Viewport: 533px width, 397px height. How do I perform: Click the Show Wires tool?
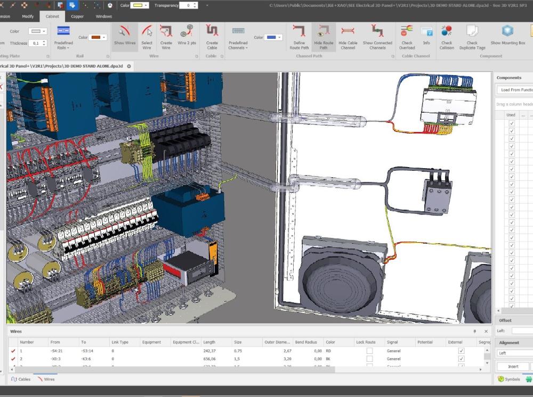pyautogui.click(x=125, y=37)
